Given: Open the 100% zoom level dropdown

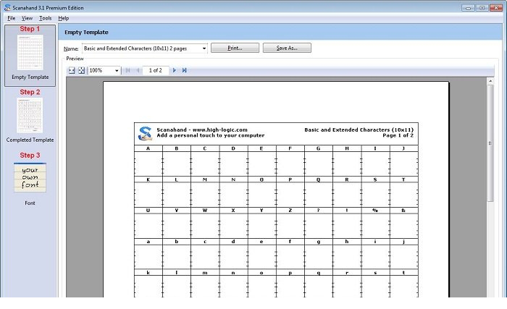Looking at the screenshot, I should (x=117, y=70).
